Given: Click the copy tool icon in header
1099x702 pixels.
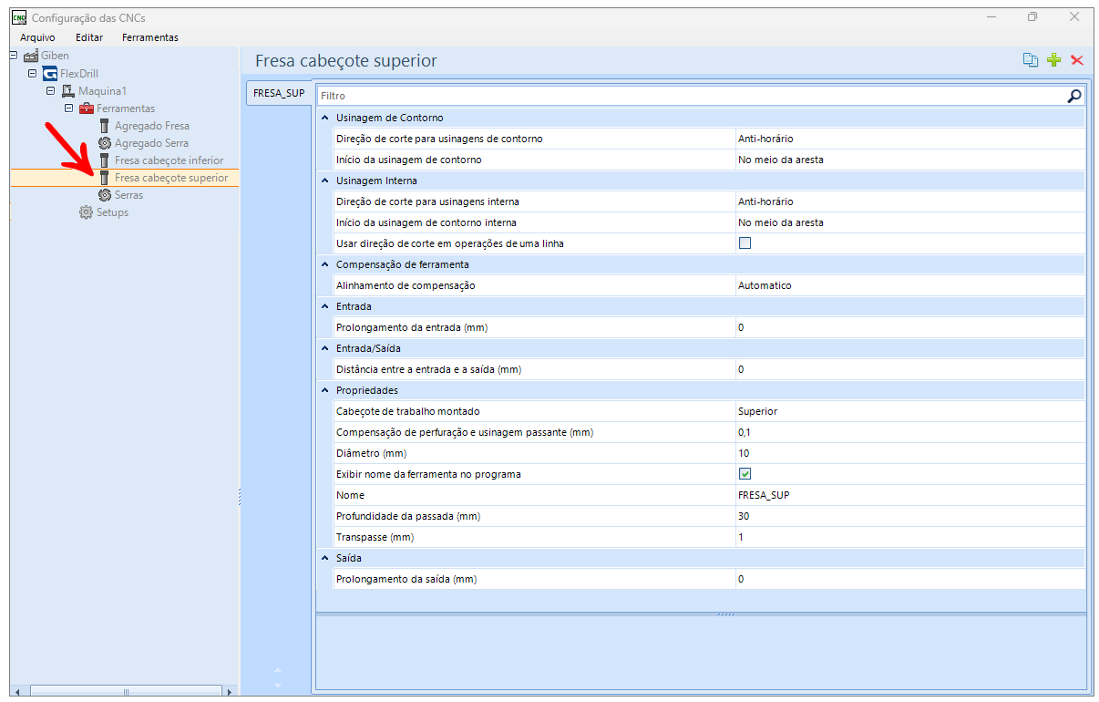Looking at the screenshot, I should [x=1030, y=60].
